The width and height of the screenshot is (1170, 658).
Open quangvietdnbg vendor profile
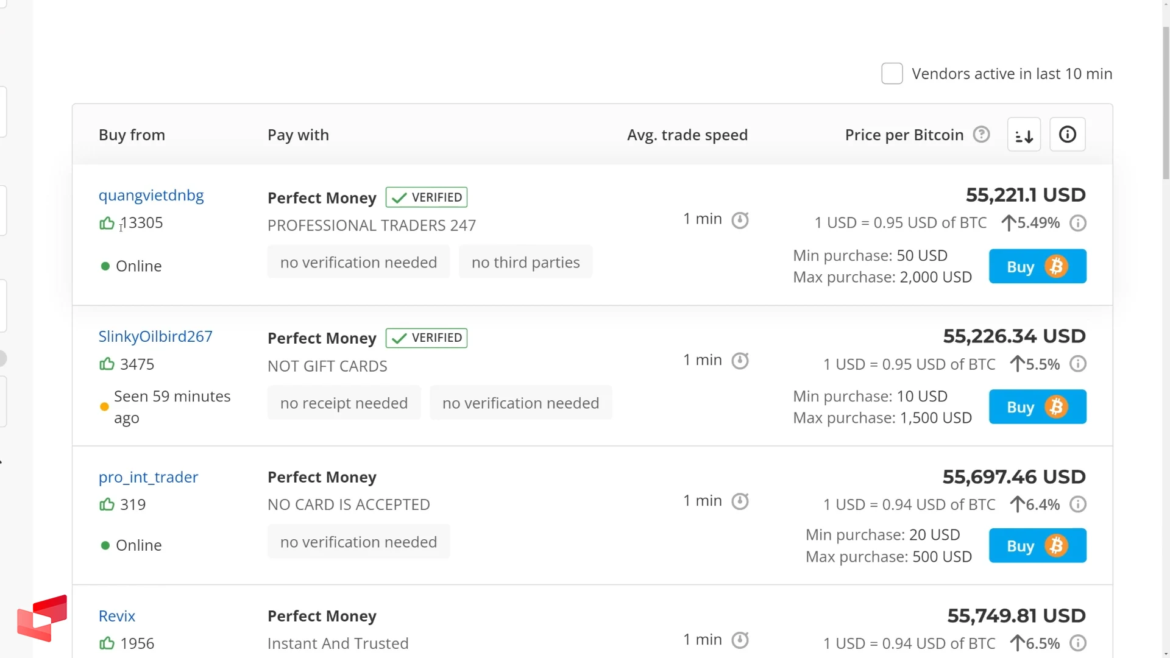[151, 196]
